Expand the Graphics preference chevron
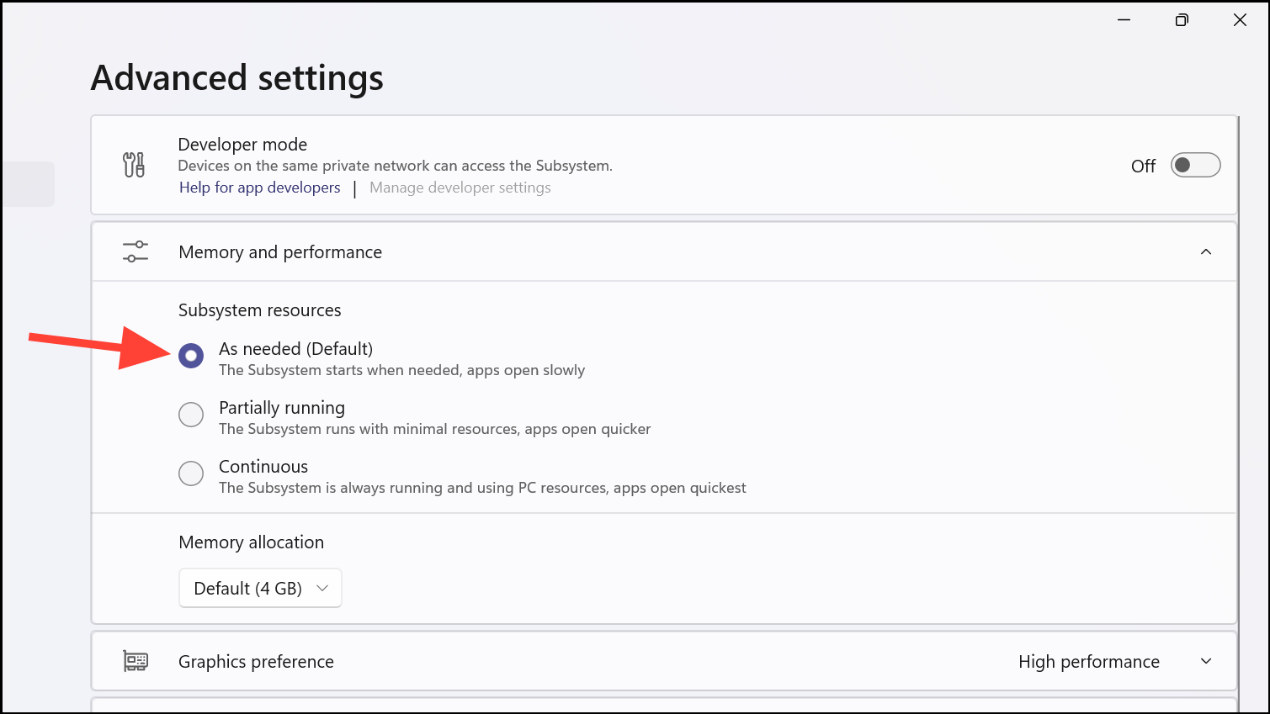Image resolution: width=1270 pixels, height=714 pixels. click(1205, 661)
